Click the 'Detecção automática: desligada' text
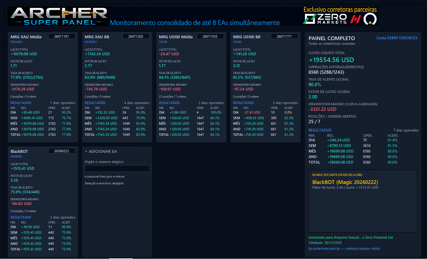Image resolution: width=427 pixels, height=259 pixels. pos(105,183)
